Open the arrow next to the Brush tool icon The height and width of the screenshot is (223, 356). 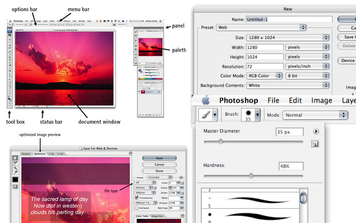coord(215,115)
